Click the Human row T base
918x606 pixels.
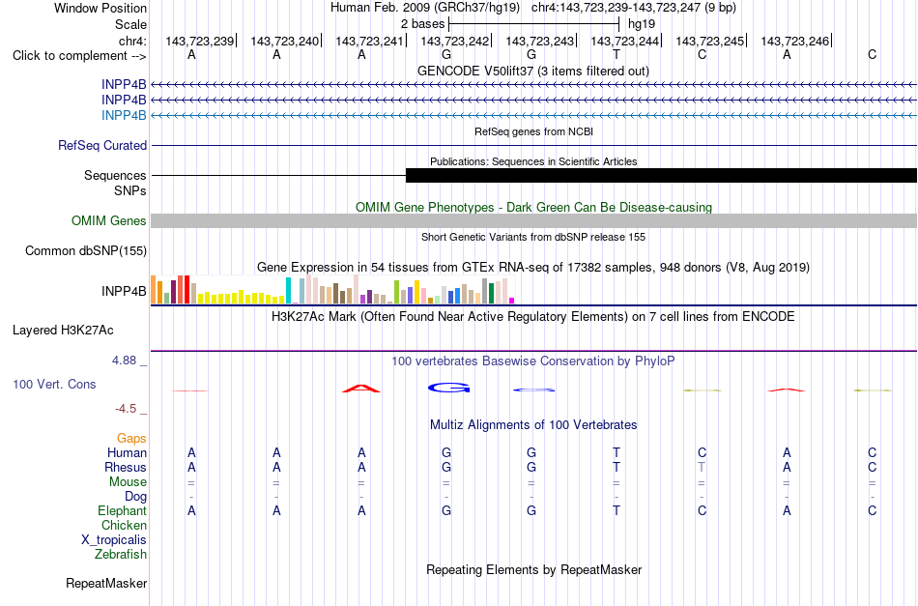[x=617, y=452]
